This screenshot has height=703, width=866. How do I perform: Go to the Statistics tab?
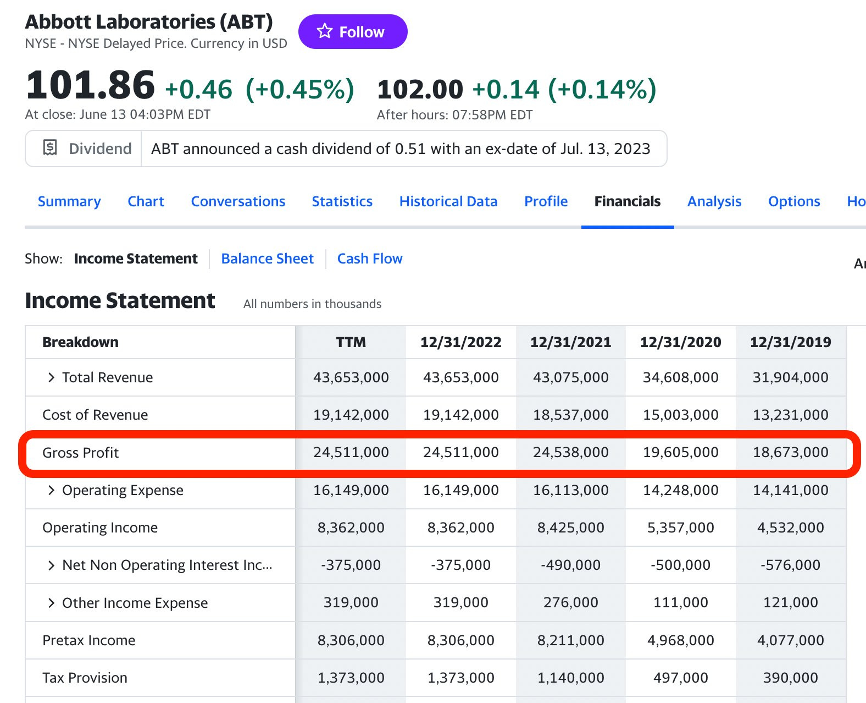pos(342,201)
